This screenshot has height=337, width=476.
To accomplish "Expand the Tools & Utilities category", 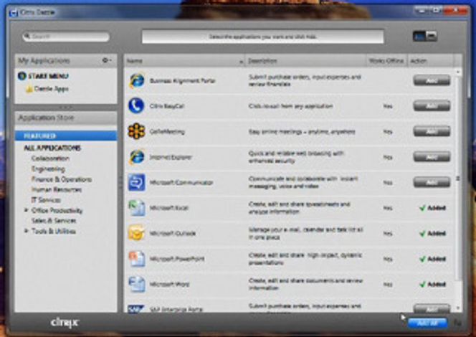I will [26, 231].
